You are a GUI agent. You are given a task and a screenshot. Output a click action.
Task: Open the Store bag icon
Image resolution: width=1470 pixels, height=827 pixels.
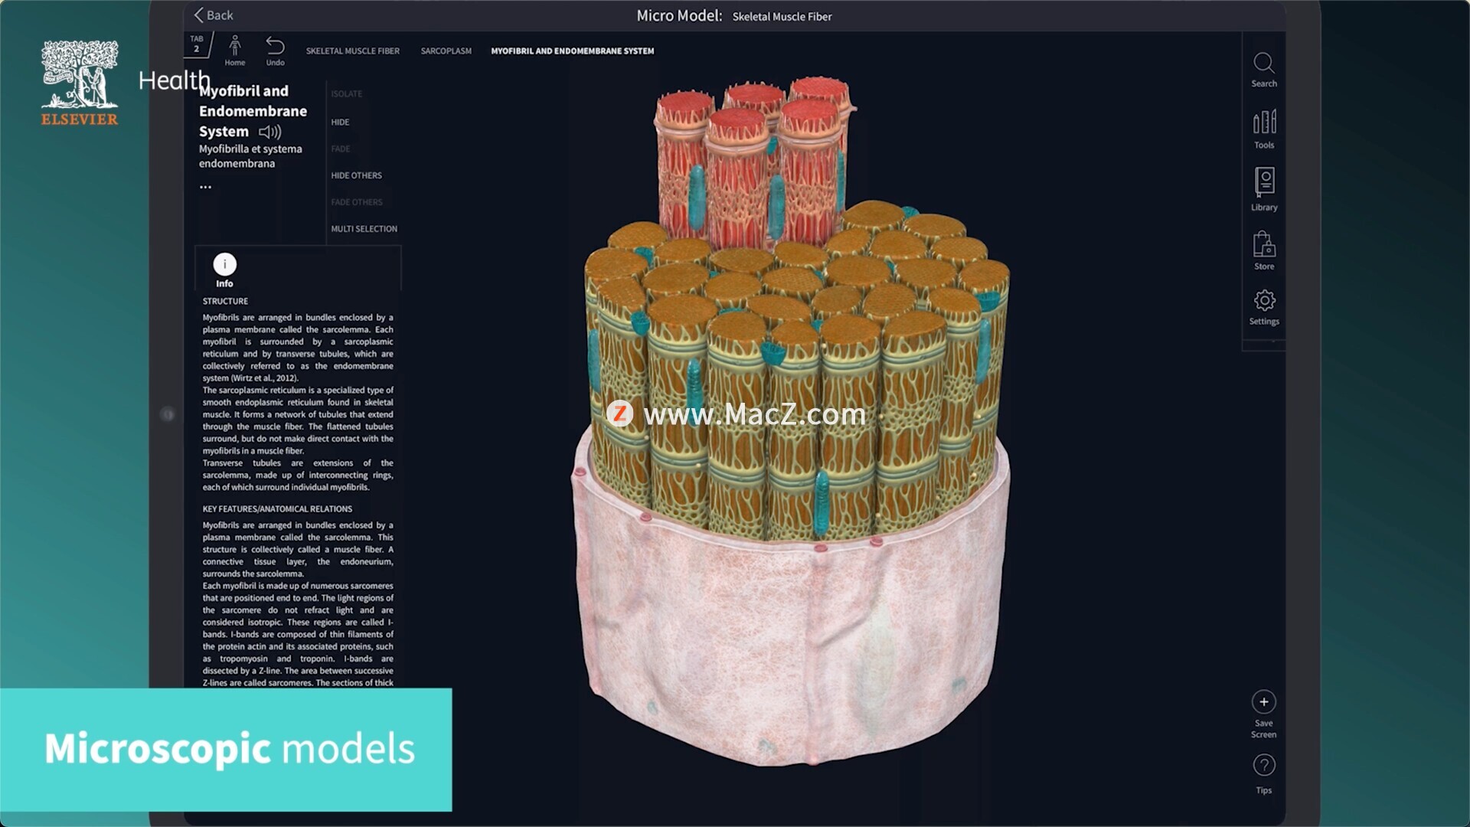click(x=1263, y=246)
